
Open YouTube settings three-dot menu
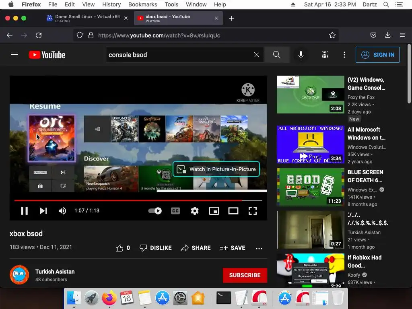(x=344, y=55)
